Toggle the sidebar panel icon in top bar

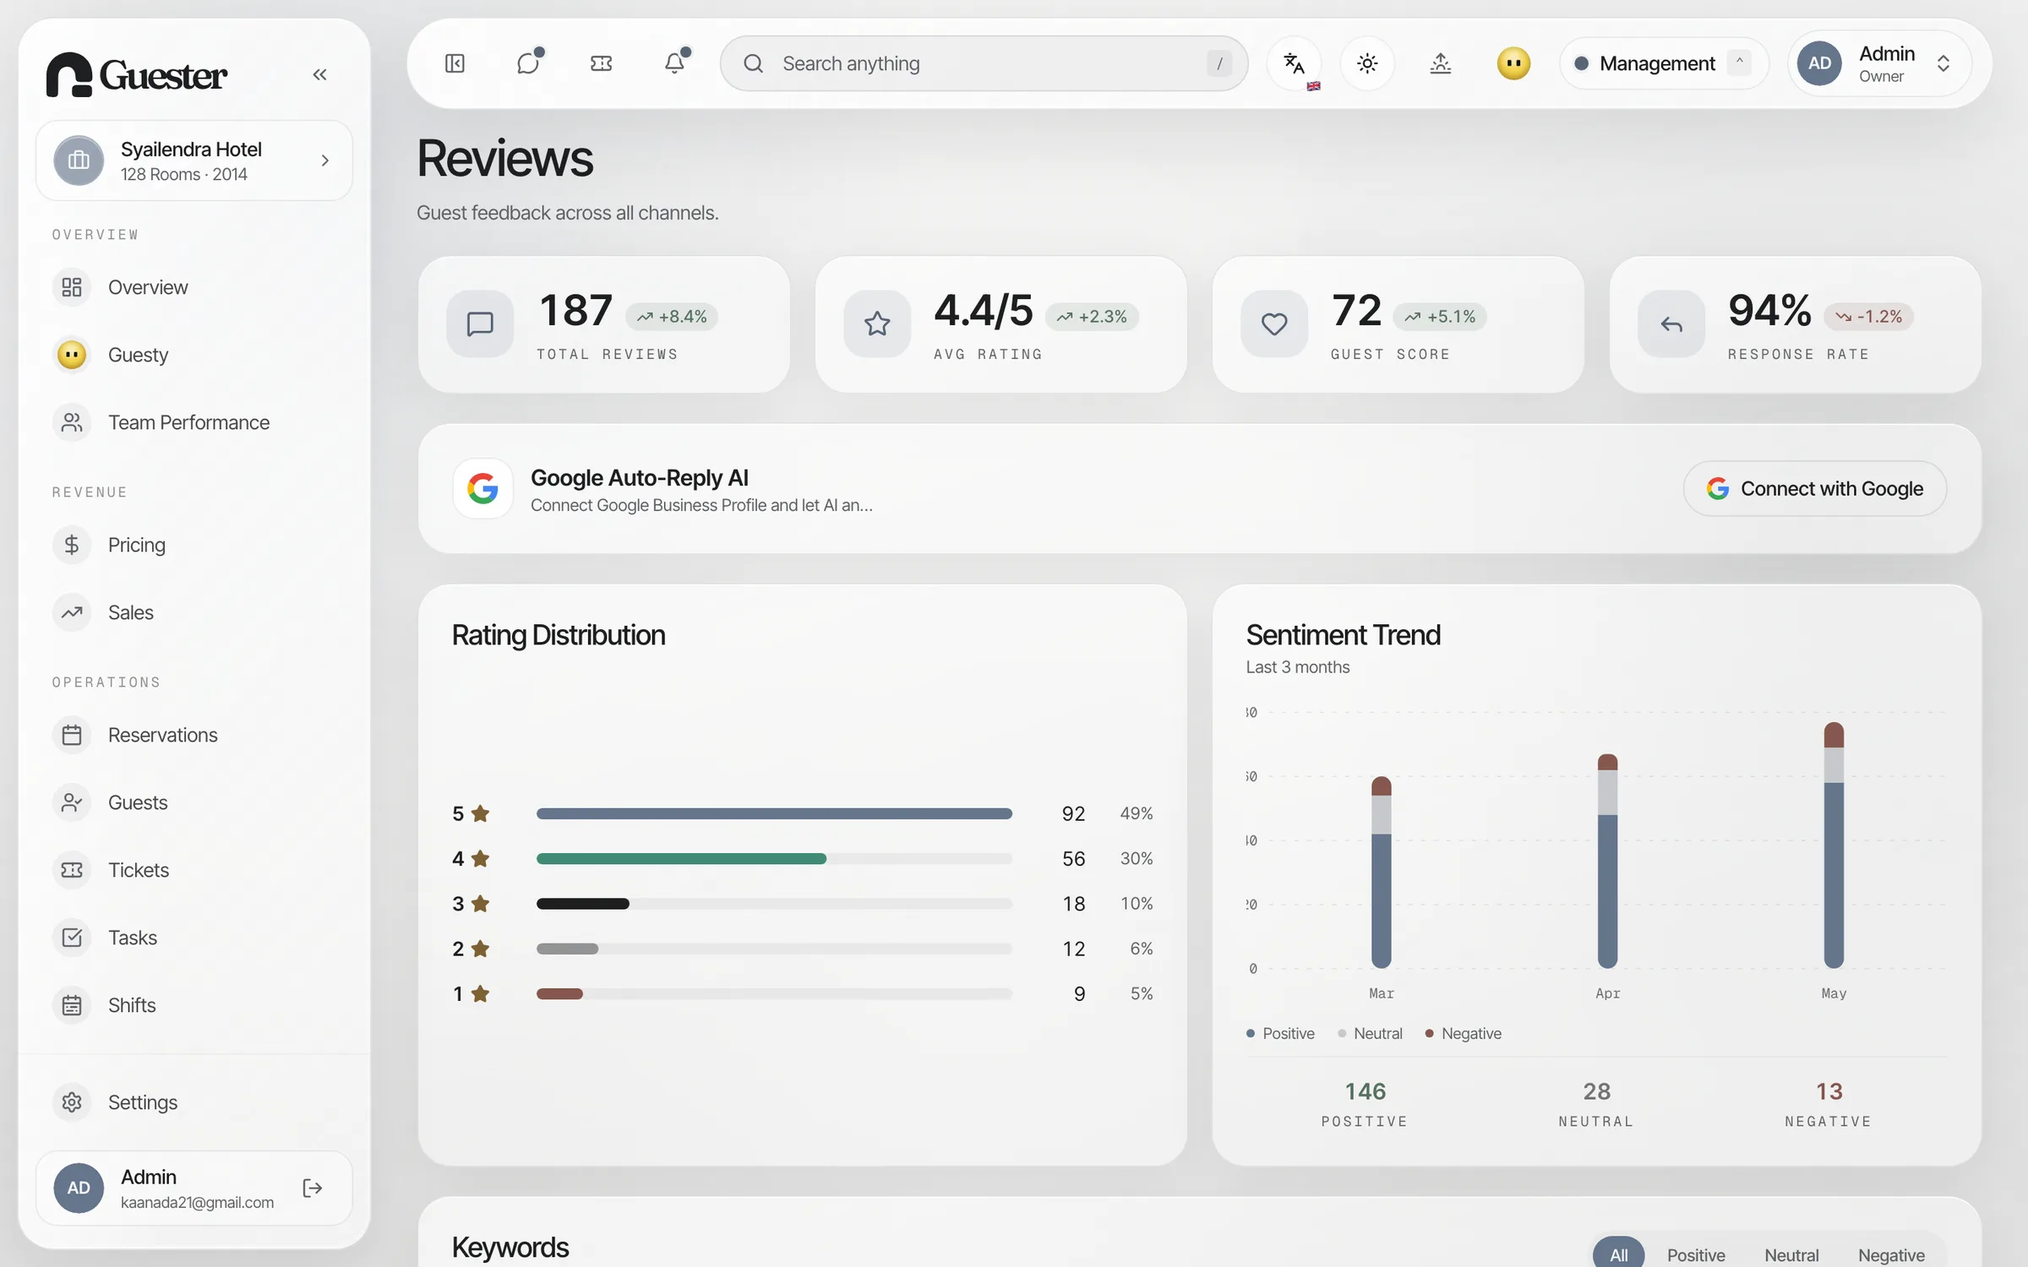click(455, 63)
